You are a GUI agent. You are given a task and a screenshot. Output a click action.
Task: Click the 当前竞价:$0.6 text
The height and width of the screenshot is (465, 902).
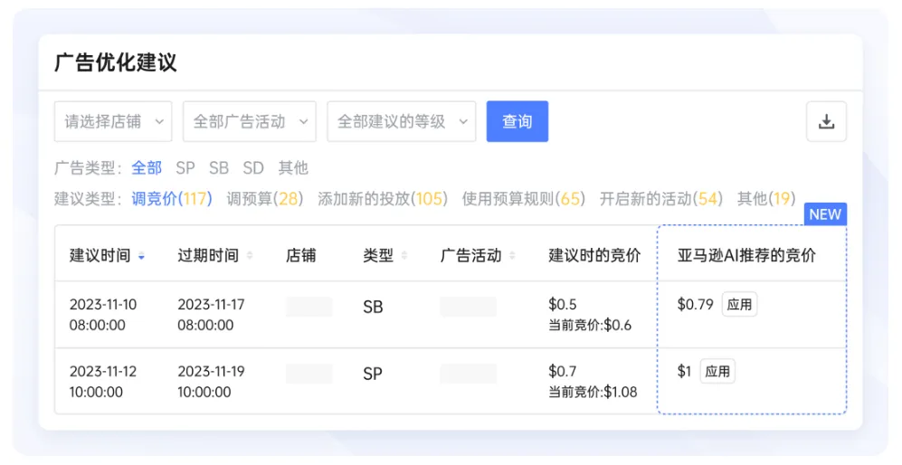tap(590, 325)
